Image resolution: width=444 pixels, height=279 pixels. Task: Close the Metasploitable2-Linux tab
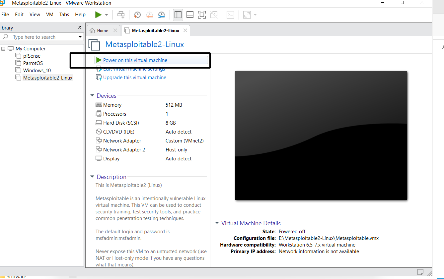(x=185, y=30)
